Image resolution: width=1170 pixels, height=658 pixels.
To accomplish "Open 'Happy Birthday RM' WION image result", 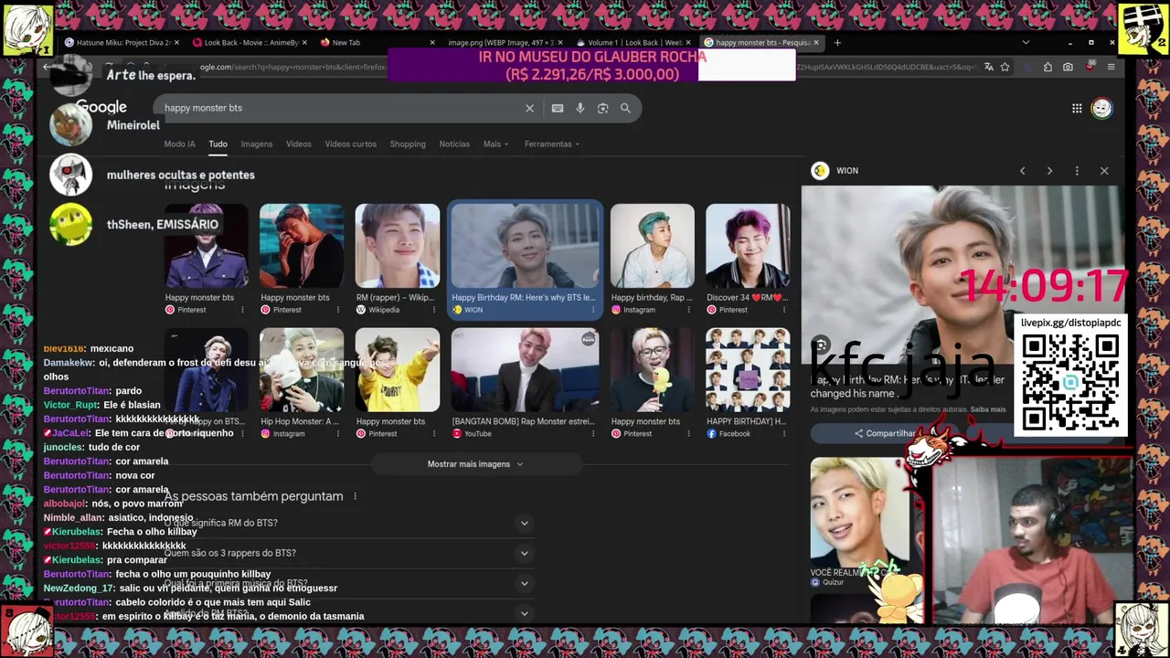I will tap(525, 260).
